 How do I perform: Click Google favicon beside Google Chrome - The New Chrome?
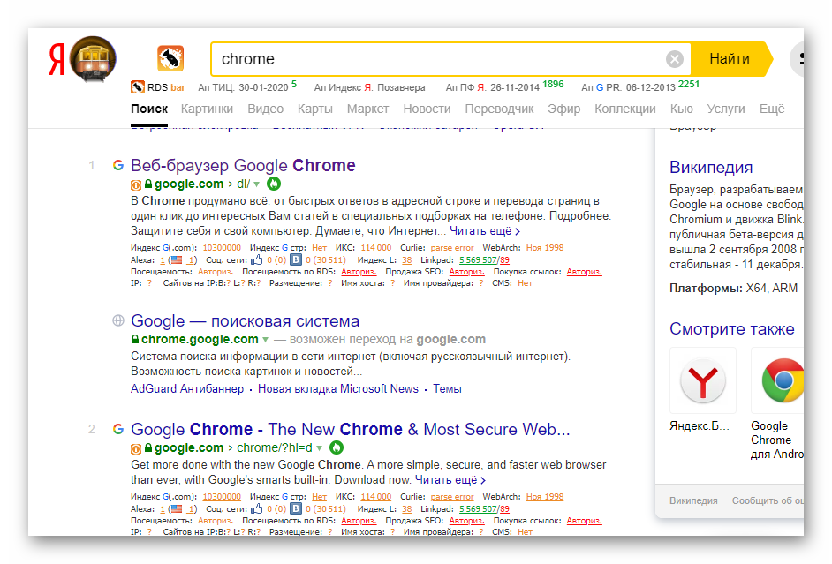click(x=118, y=429)
